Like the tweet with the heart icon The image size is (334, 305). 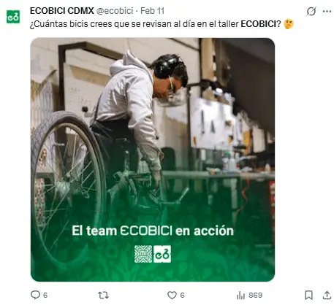point(172,296)
